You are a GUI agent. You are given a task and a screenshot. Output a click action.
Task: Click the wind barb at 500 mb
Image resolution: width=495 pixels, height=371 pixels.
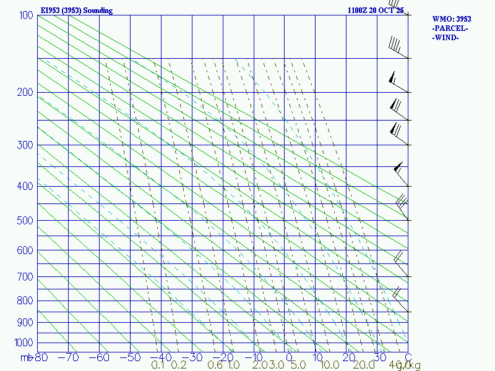[402, 207]
